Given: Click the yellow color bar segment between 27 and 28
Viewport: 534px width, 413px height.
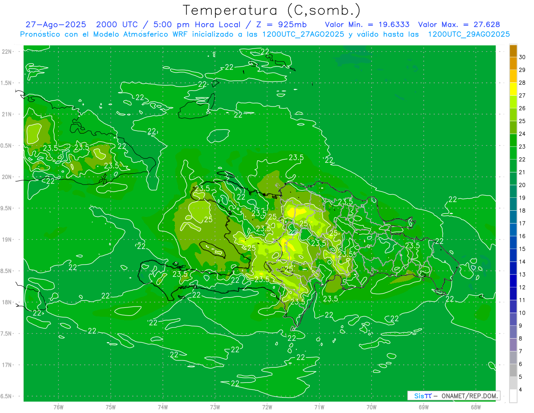Looking at the screenshot, I should pos(513,89).
